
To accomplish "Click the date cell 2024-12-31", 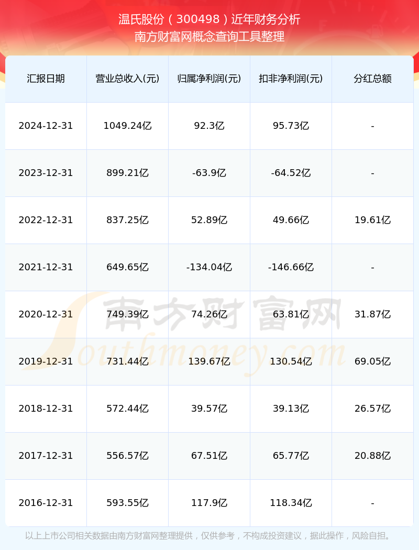I will [46, 126].
